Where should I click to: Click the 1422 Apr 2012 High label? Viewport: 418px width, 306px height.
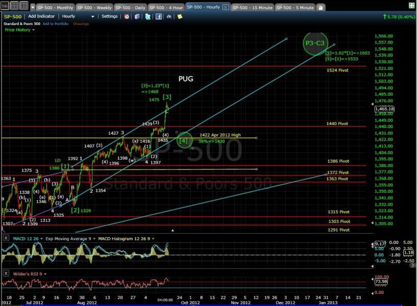coord(220,135)
